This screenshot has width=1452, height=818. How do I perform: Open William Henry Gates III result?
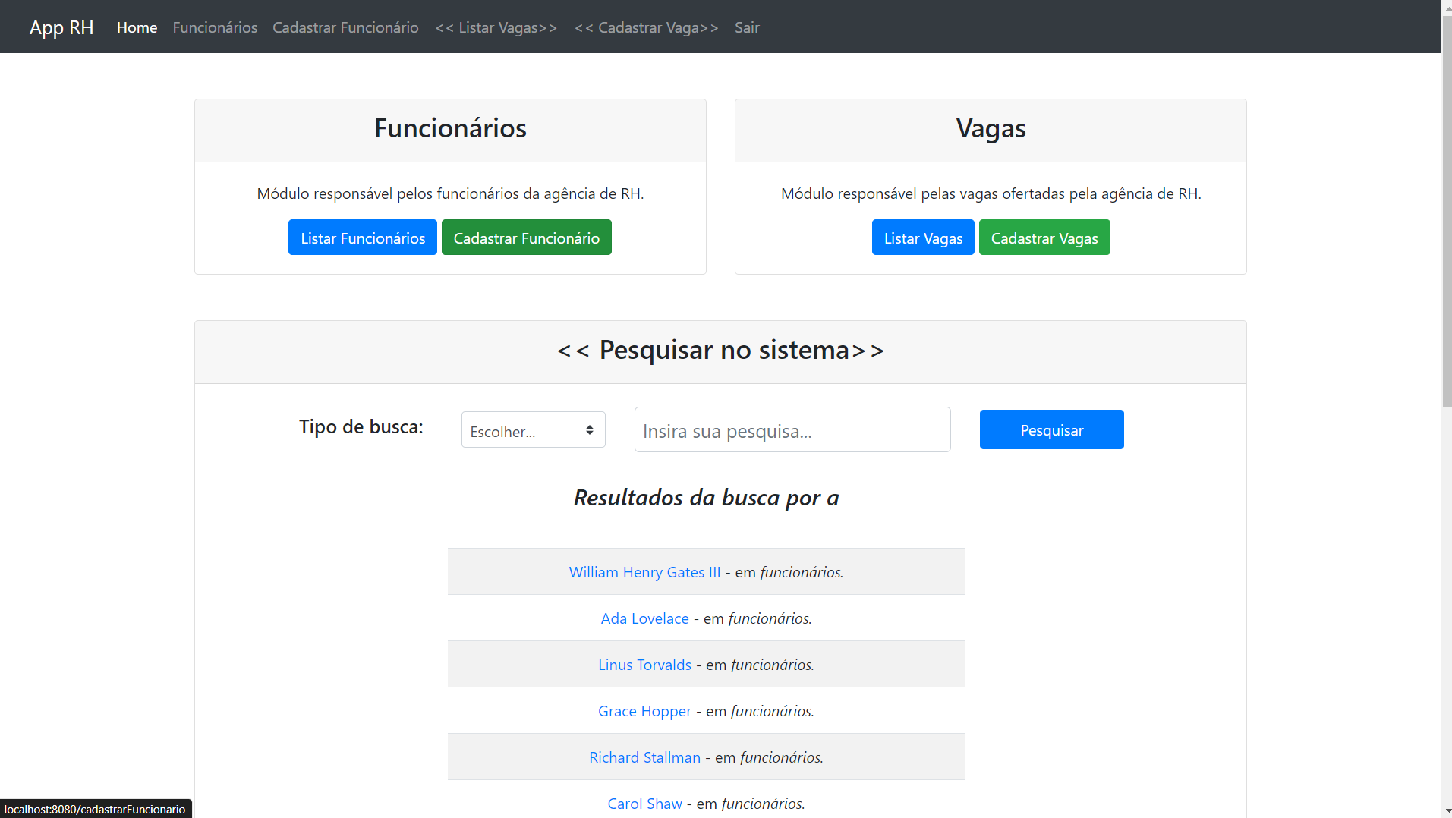[x=644, y=572]
